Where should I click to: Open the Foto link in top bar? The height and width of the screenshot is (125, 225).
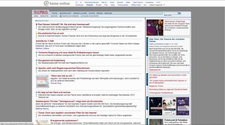[x=106, y=5]
